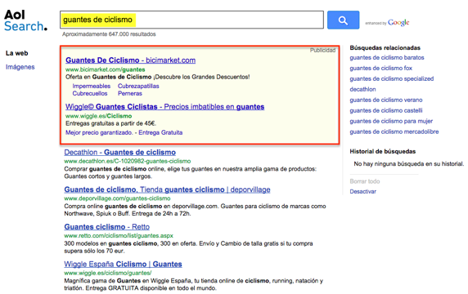Click the Publicidad label
Image resolution: width=468 pixels, height=294 pixels.
pyautogui.click(x=322, y=50)
